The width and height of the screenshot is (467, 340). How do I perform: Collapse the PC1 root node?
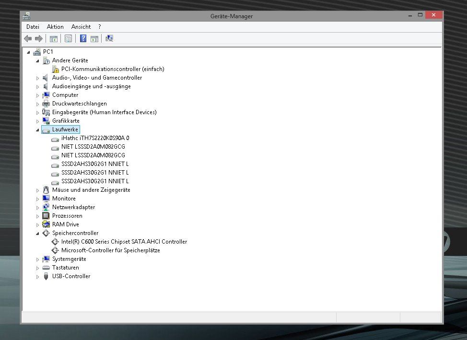click(29, 52)
